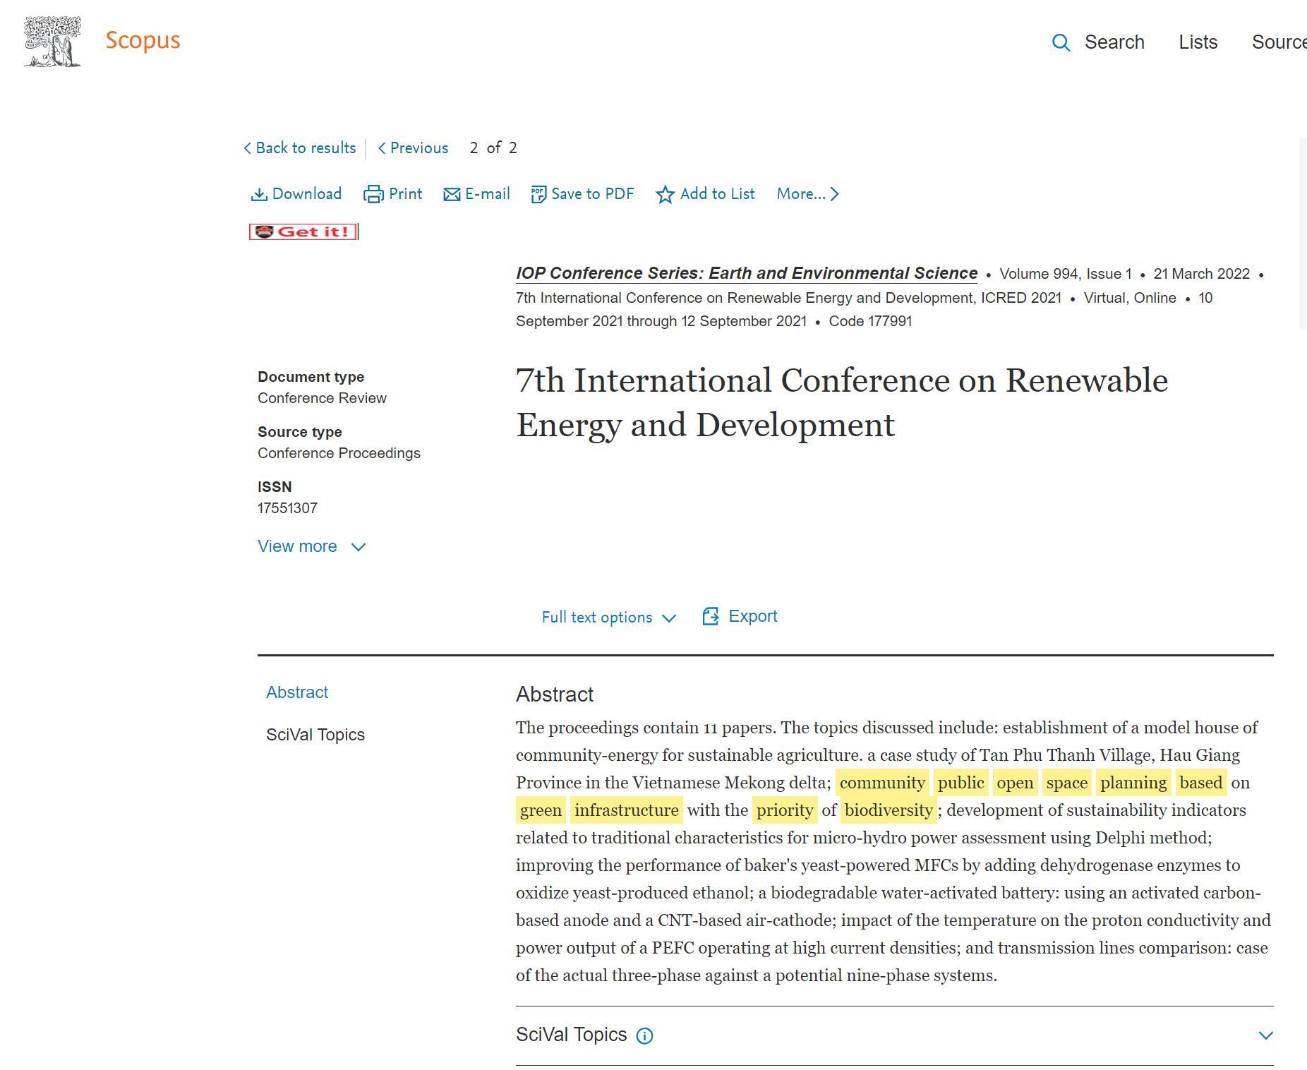
Task: Click the Get it! button
Action: click(x=303, y=232)
